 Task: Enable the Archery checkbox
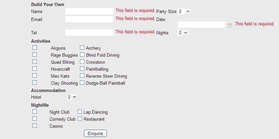click(x=82, y=48)
